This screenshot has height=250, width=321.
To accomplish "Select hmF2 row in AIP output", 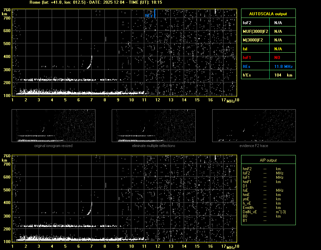I will (248, 169).
